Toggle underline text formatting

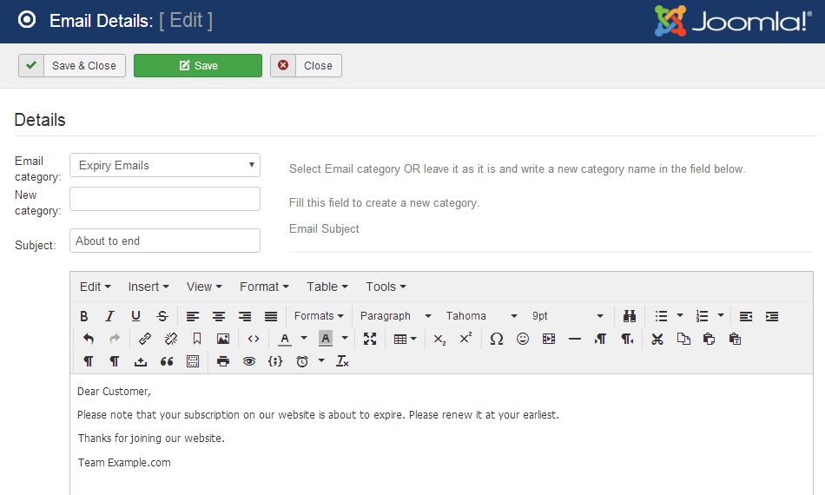(136, 316)
